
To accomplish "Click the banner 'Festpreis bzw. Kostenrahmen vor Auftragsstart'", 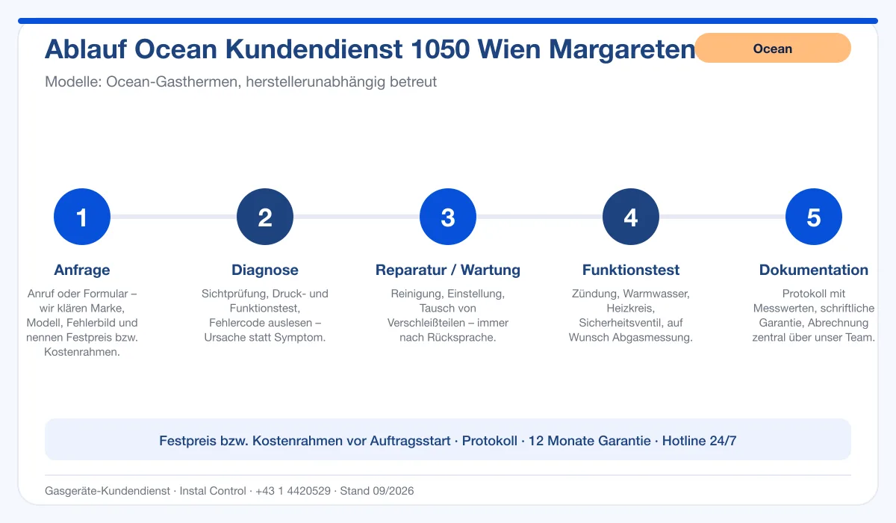I will [x=448, y=440].
